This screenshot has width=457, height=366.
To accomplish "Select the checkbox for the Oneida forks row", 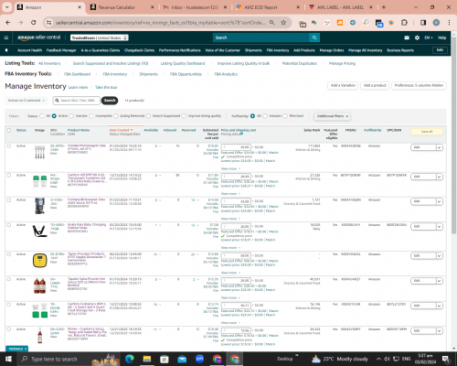I will coord(9,146).
